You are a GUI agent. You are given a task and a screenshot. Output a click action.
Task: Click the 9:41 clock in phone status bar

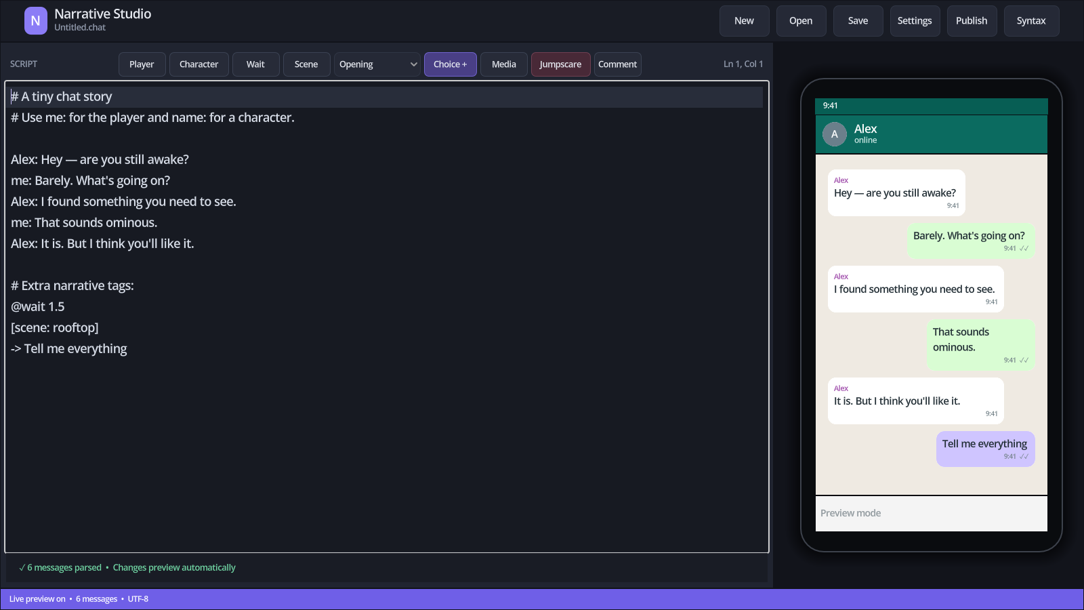coord(830,106)
